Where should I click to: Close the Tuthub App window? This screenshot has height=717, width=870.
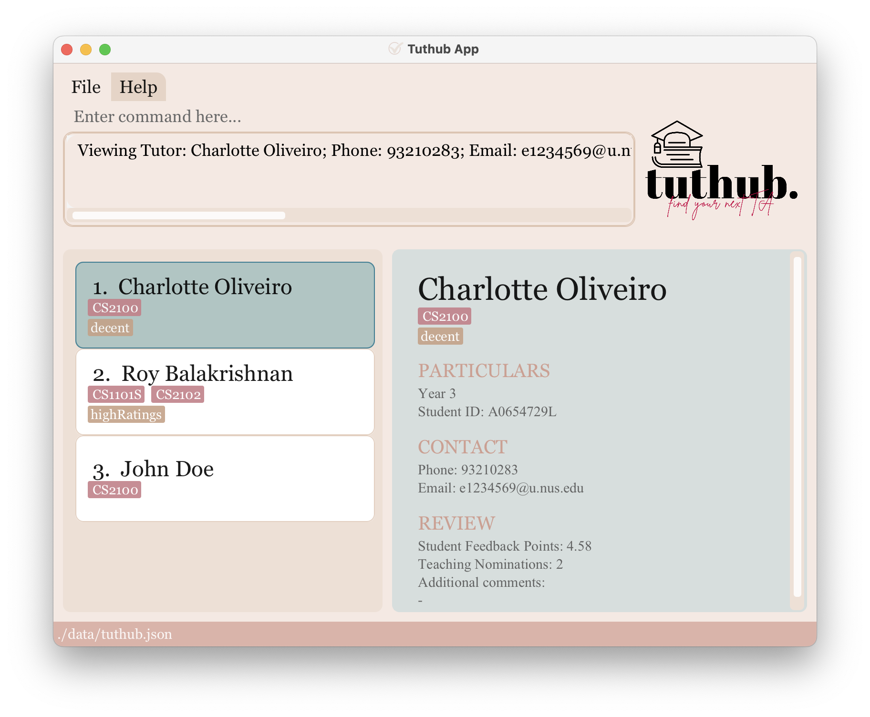click(67, 50)
